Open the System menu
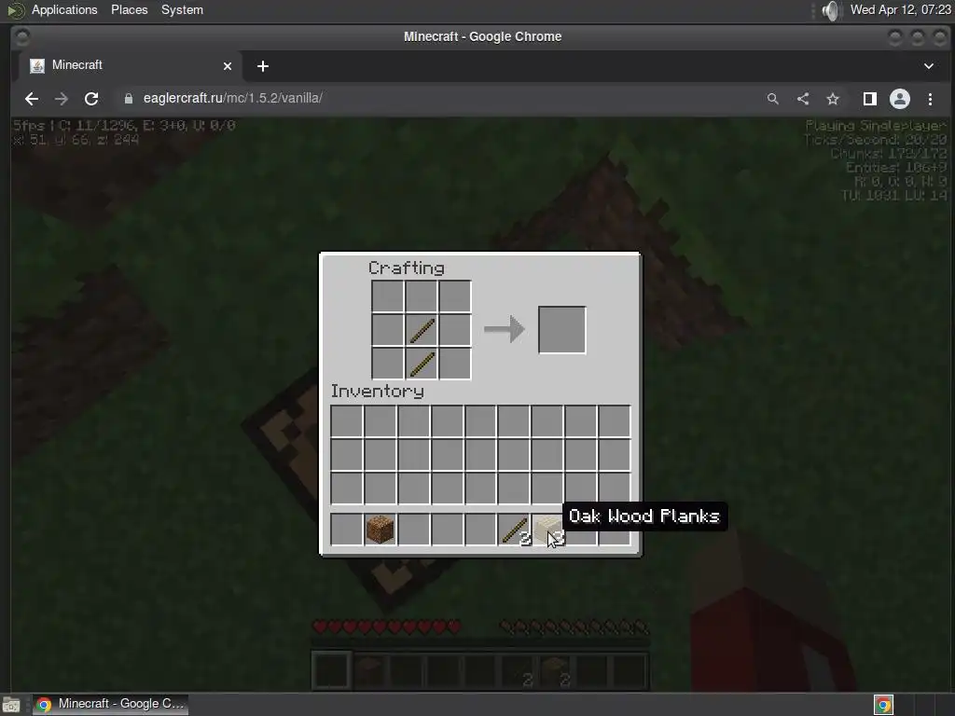The image size is (955, 716). [x=182, y=9]
